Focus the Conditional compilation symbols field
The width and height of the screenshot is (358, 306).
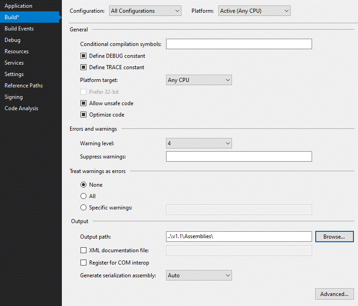[x=239, y=44]
